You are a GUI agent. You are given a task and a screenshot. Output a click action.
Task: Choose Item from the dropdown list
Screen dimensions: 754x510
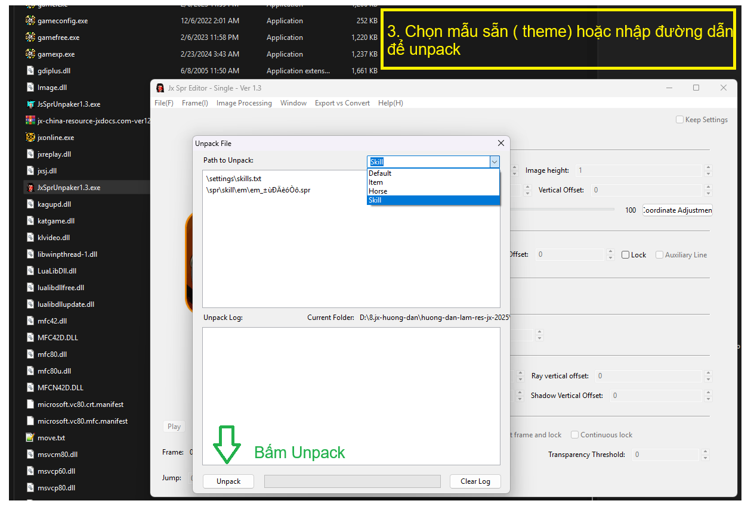[376, 182]
